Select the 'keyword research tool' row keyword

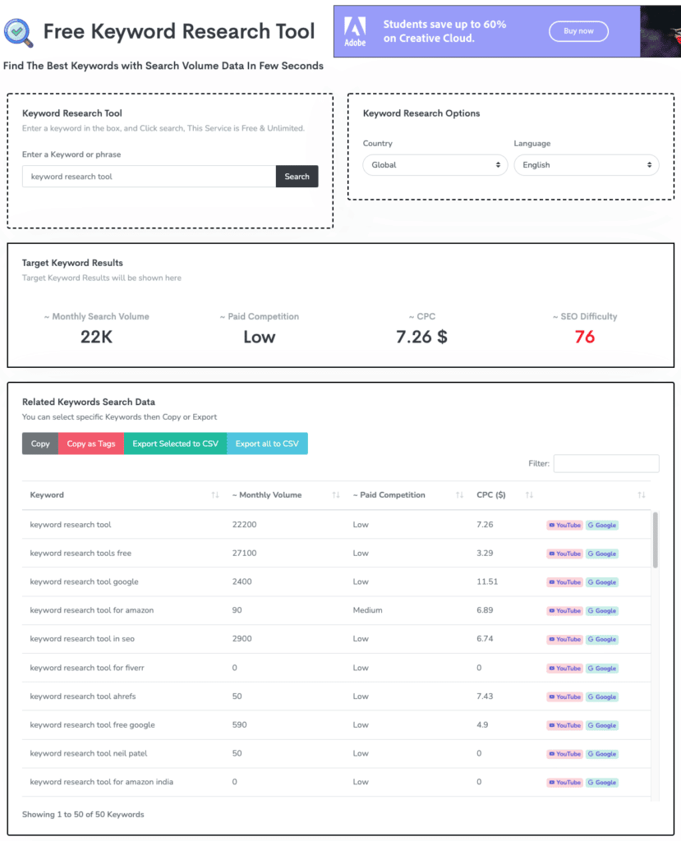71,525
